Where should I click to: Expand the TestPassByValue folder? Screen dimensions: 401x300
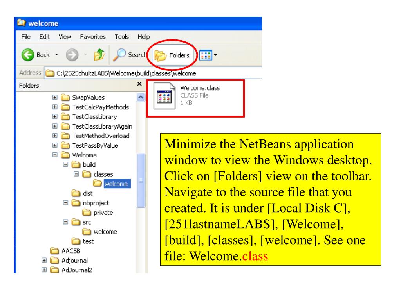55,145
